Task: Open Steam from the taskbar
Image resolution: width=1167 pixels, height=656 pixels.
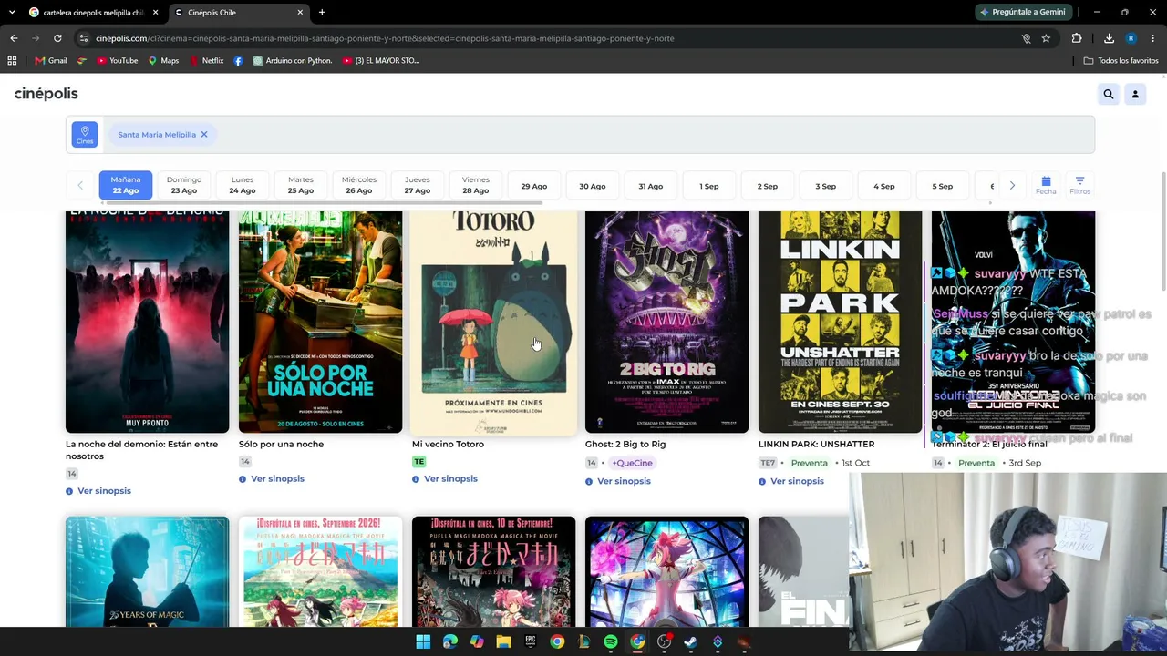Action: (691, 642)
